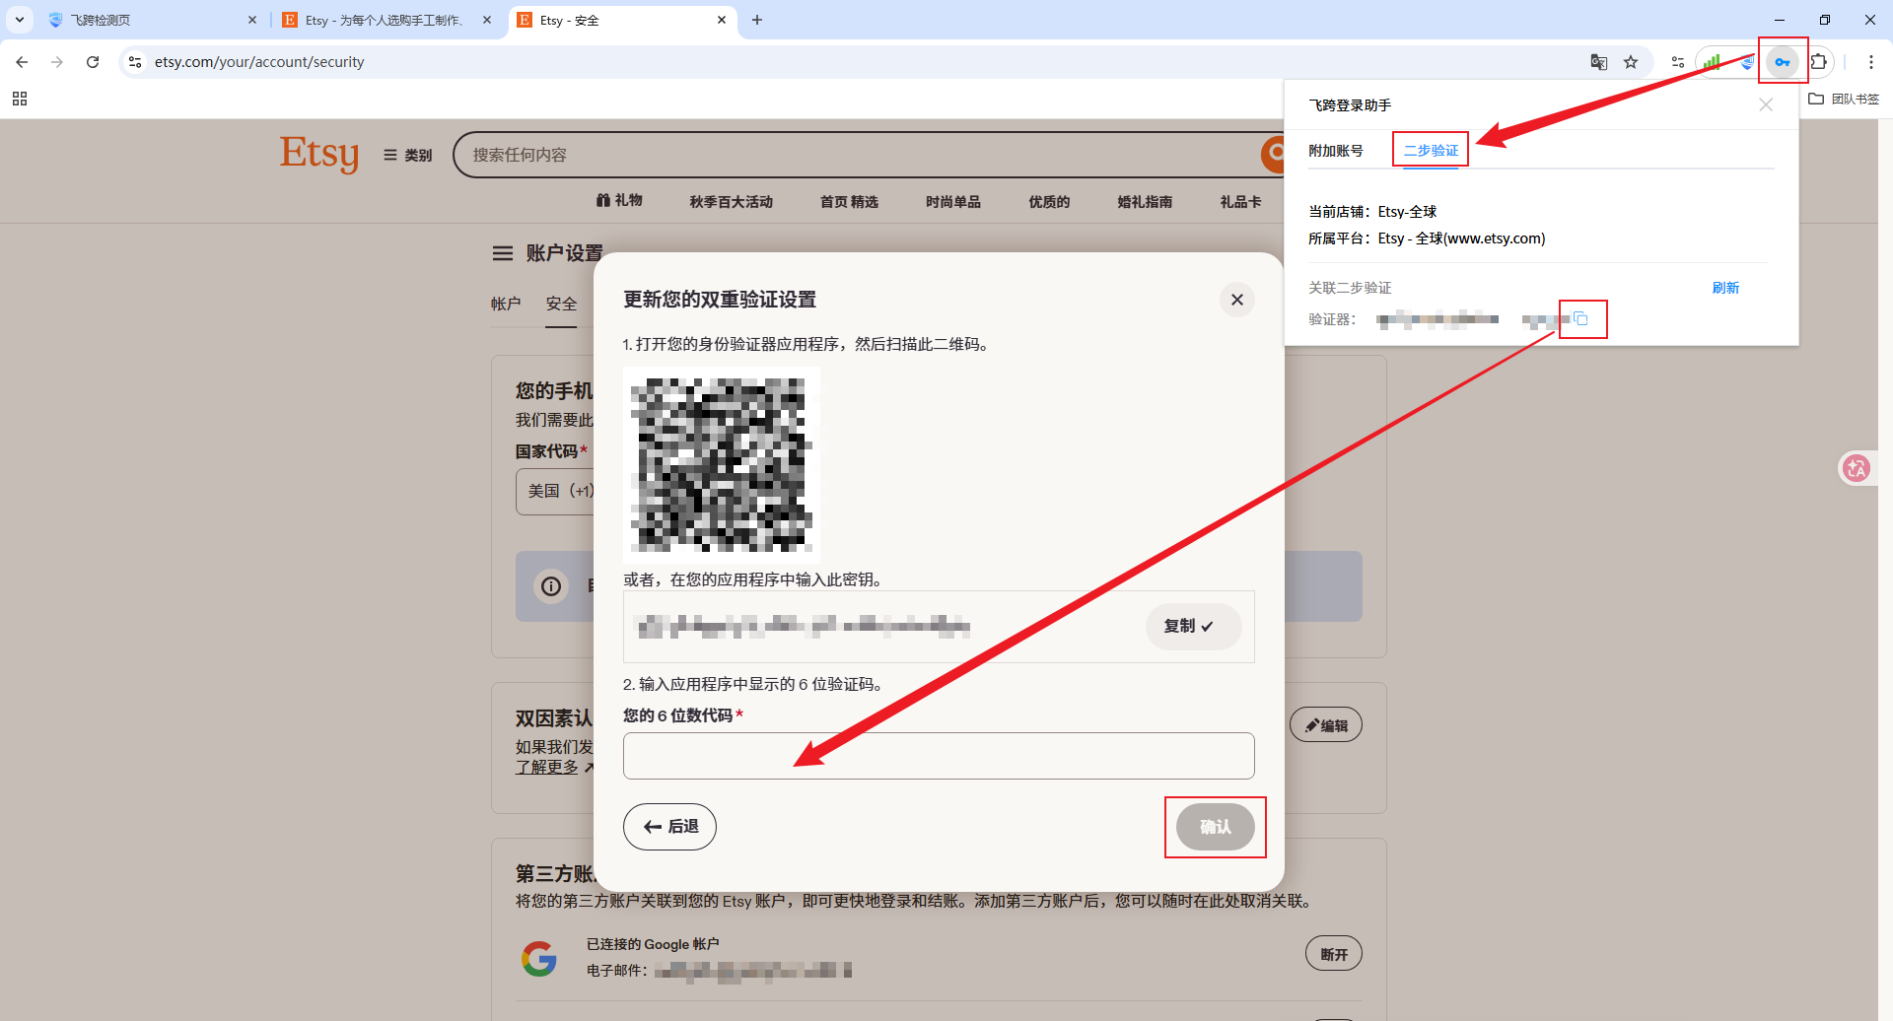Switch to the 帐户 settings tab
This screenshot has width=1893, height=1021.
tap(506, 304)
